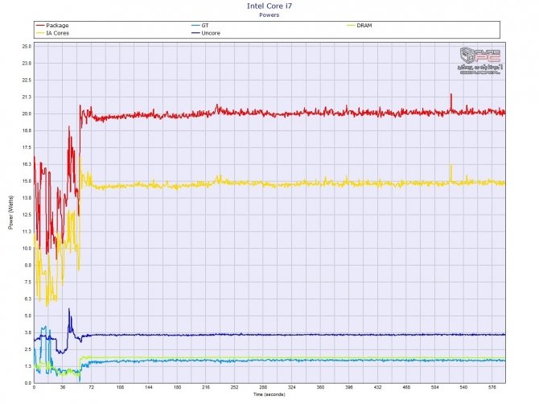Screen dimensions: 539x404
Task: Click the Package legend entry
Action: coord(52,26)
